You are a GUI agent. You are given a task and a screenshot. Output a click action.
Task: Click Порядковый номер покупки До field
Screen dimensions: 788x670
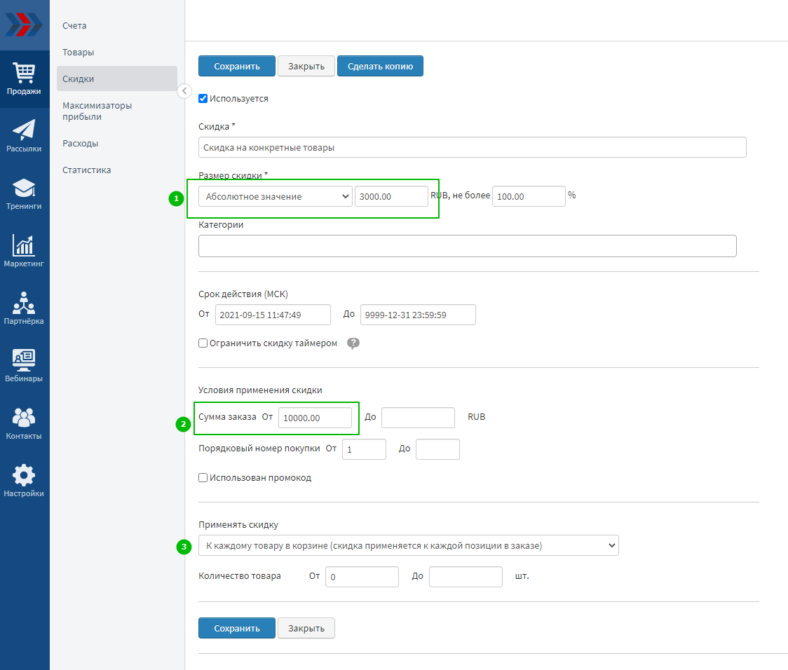[437, 449]
